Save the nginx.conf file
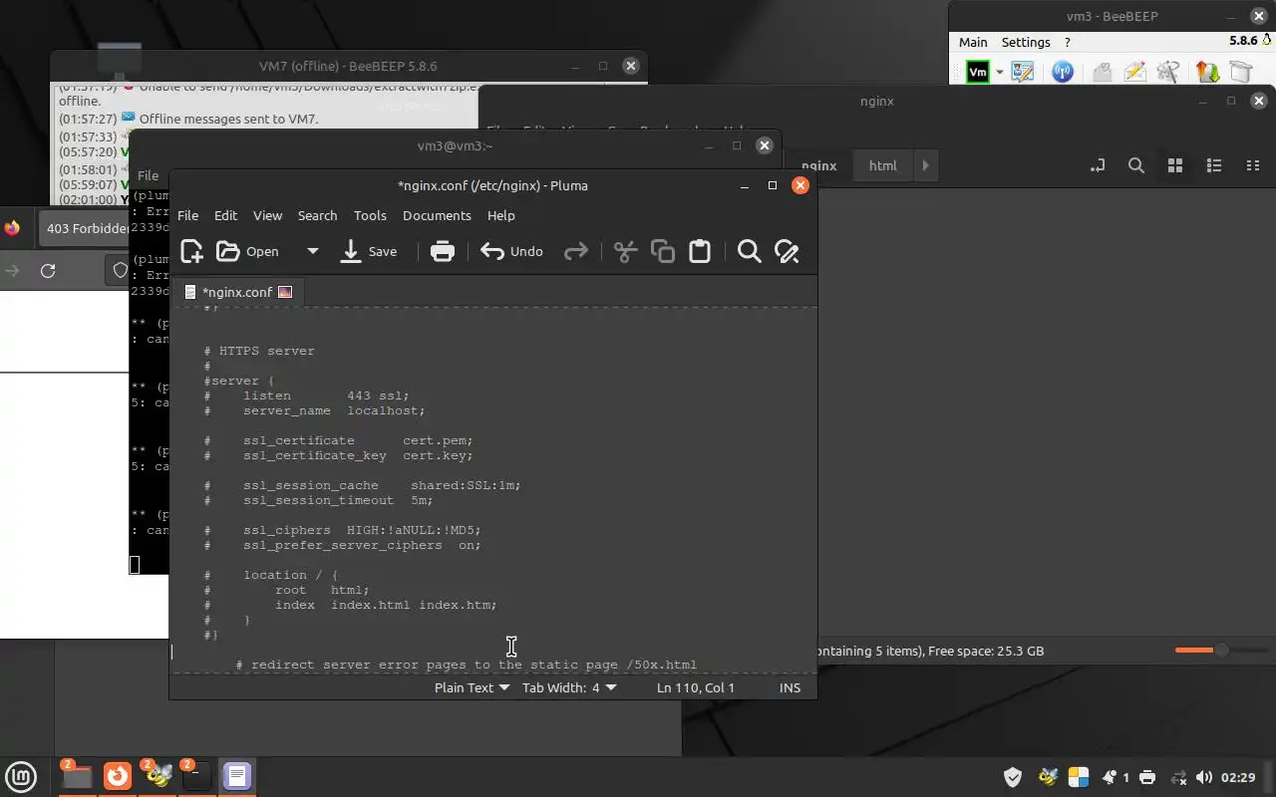The height and width of the screenshot is (797, 1276). point(368,251)
